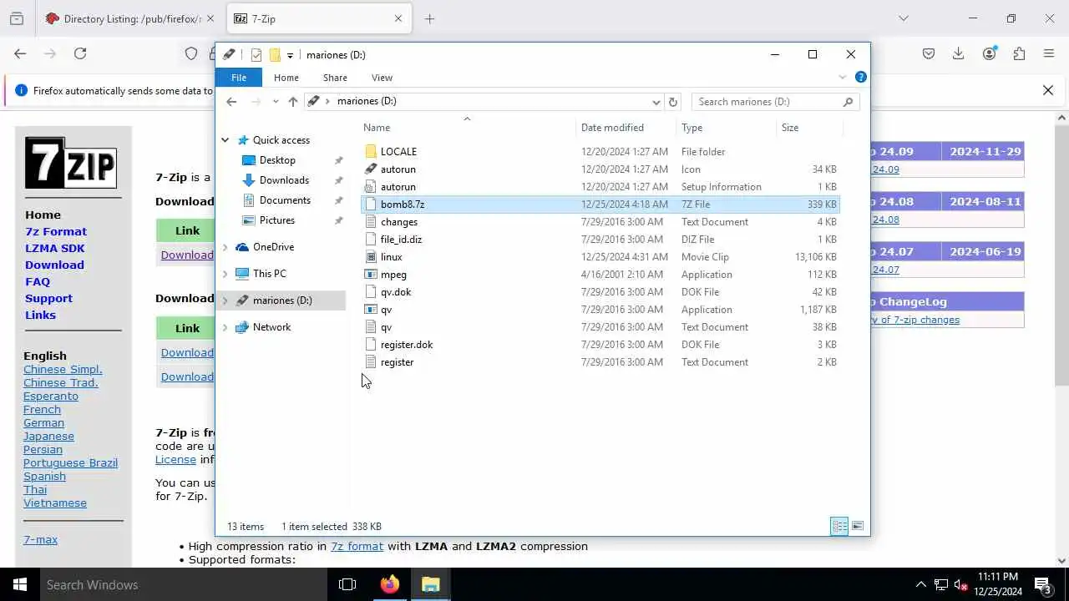Reload the page in Firefox
The image size is (1069, 601).
80,53
